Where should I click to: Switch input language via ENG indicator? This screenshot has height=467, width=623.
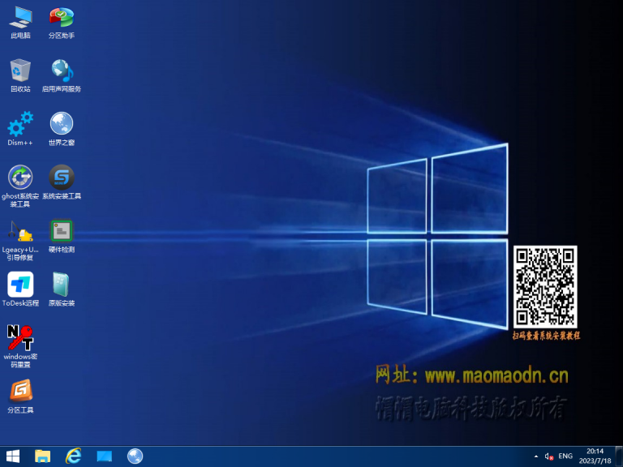point(565,456)
